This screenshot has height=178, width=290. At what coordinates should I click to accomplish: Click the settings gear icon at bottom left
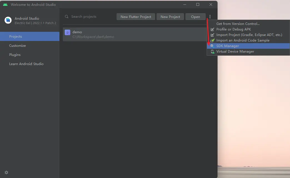pyautogui.click(x=6, y=172)
